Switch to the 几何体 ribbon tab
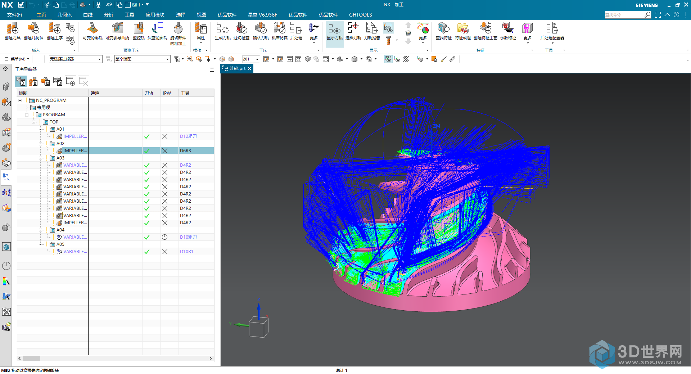 click(x=64, y=15)
